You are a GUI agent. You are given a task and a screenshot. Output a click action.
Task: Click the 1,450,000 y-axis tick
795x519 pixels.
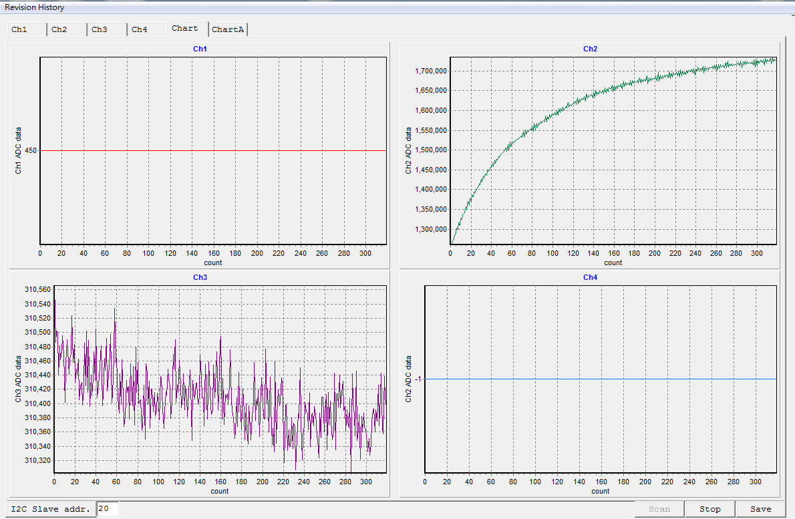coord(431,170)
